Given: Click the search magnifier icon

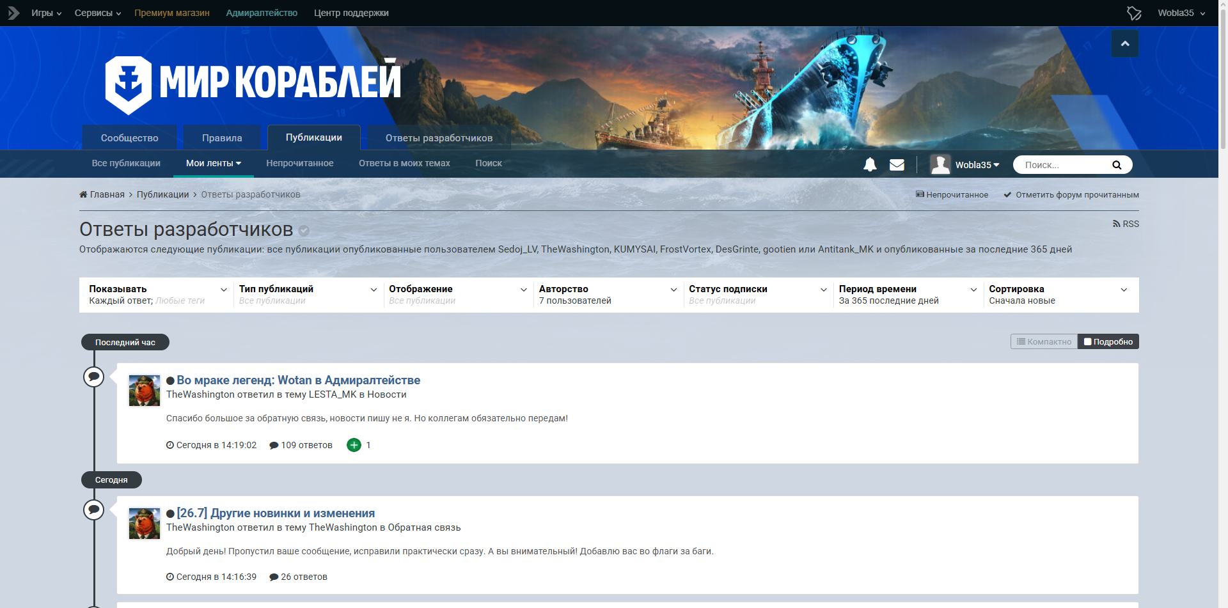Looking at the screenshot, I should [1117, 165].
